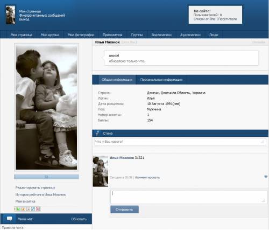Switch to Персональная информация tab

161,80
